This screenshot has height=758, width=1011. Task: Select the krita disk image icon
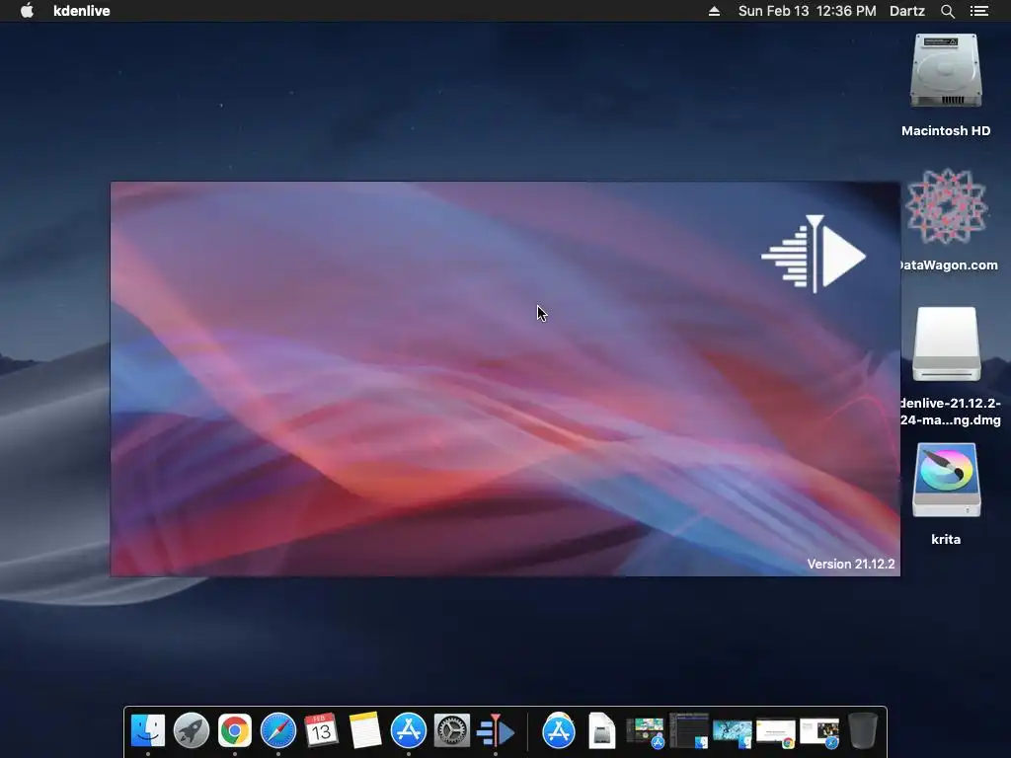tap(946, 481)
